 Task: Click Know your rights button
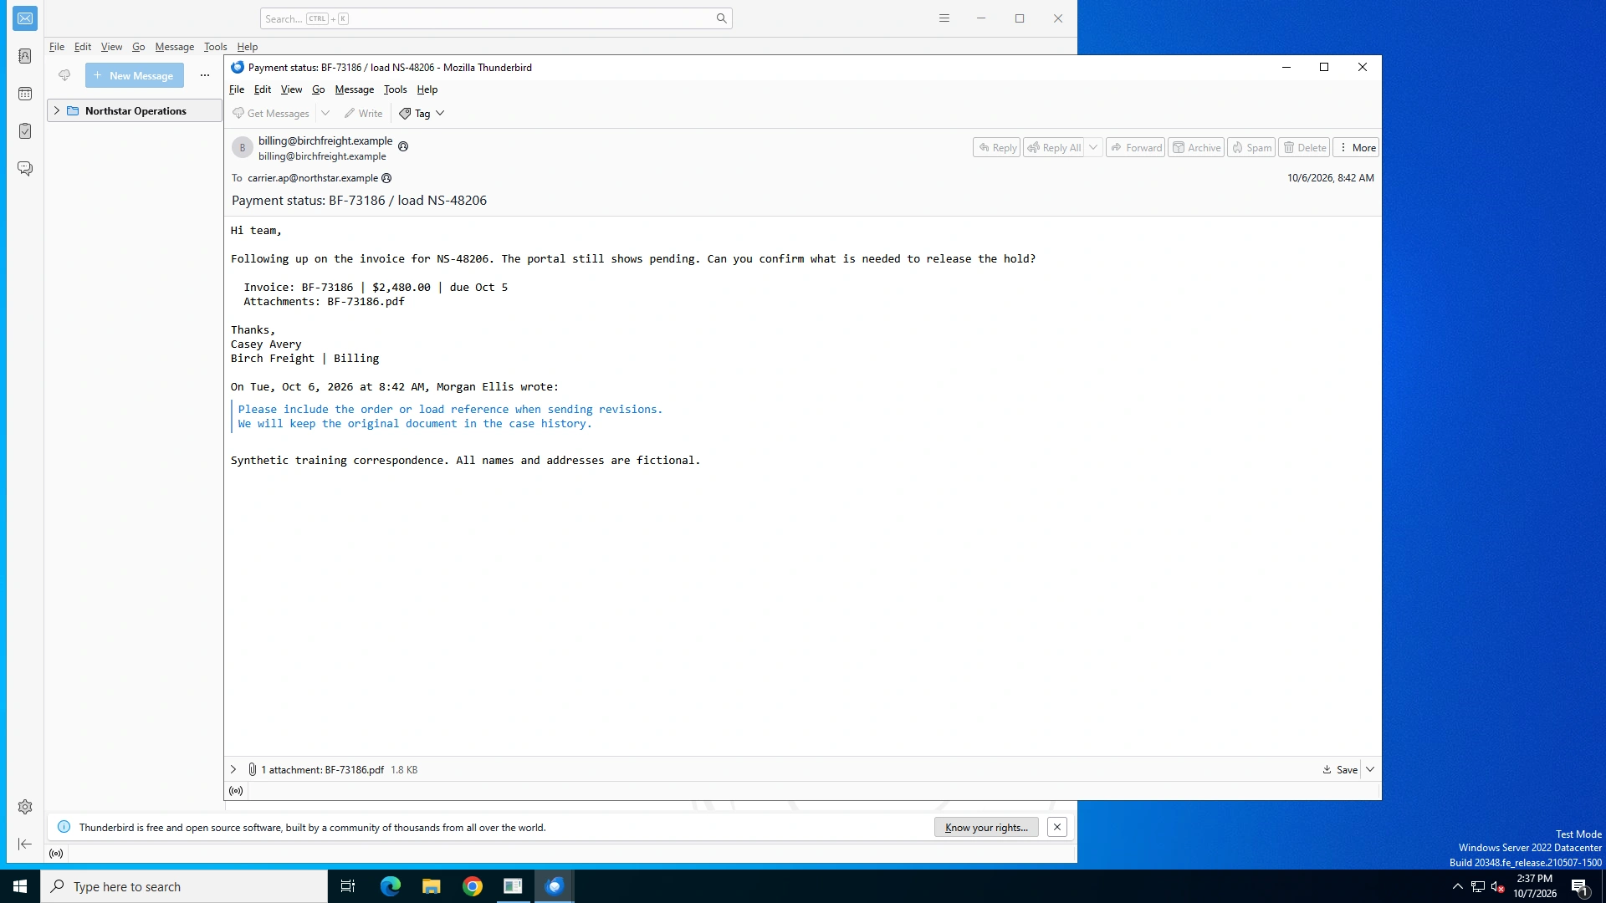(986, 827)
